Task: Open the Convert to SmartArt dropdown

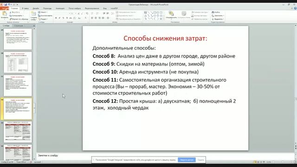Action: [x=129, y=19]
